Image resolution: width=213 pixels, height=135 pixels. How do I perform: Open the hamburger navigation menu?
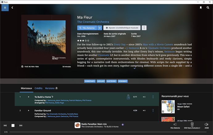(x=5, y=8)
